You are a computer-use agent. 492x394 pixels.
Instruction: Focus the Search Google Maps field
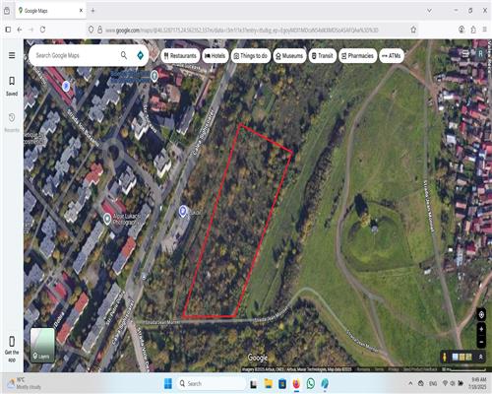[76, 55]
